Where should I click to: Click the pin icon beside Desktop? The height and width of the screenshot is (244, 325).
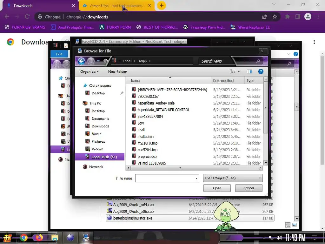122,93
